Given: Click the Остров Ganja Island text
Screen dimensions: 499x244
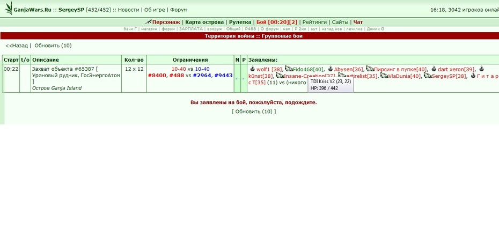Looking at the screenshot, I should [x=57, y=88].
